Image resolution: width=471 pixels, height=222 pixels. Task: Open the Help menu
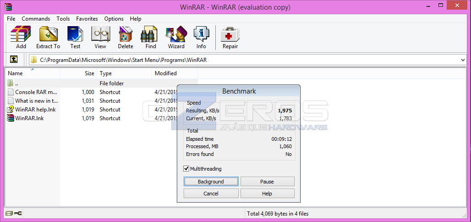tap(135, 19)
